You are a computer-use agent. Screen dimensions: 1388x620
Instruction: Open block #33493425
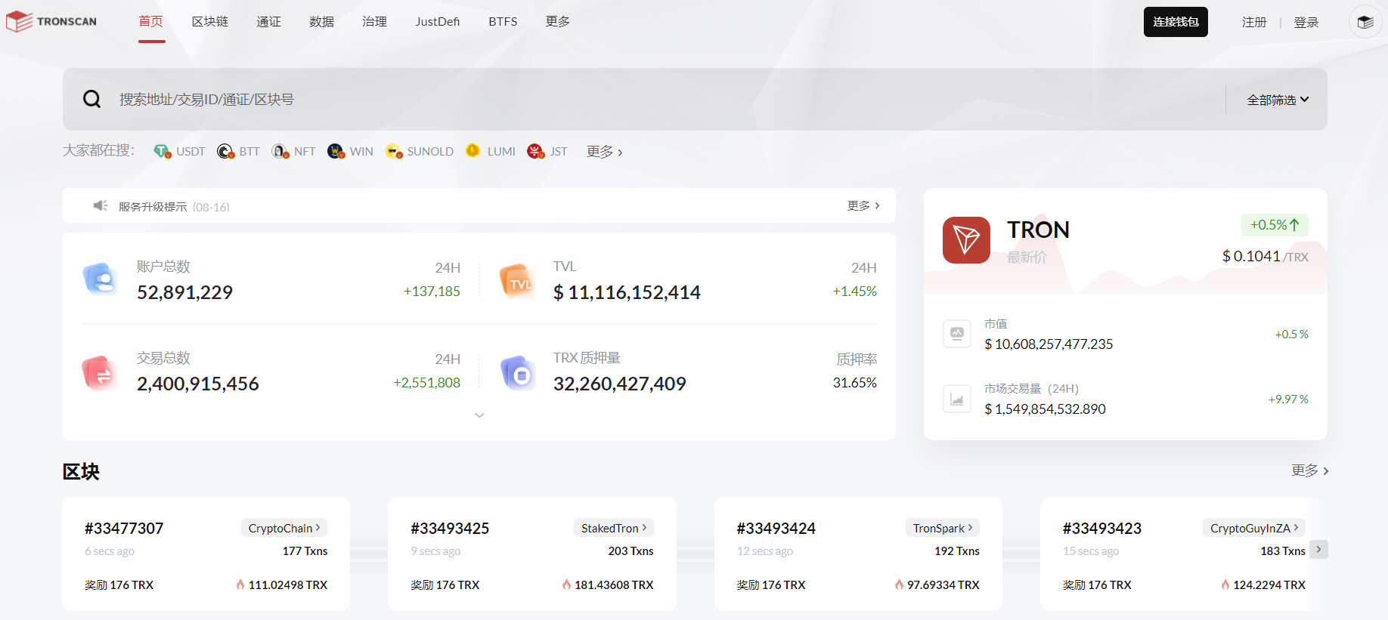pyautogui.click(x=450, y=528)
